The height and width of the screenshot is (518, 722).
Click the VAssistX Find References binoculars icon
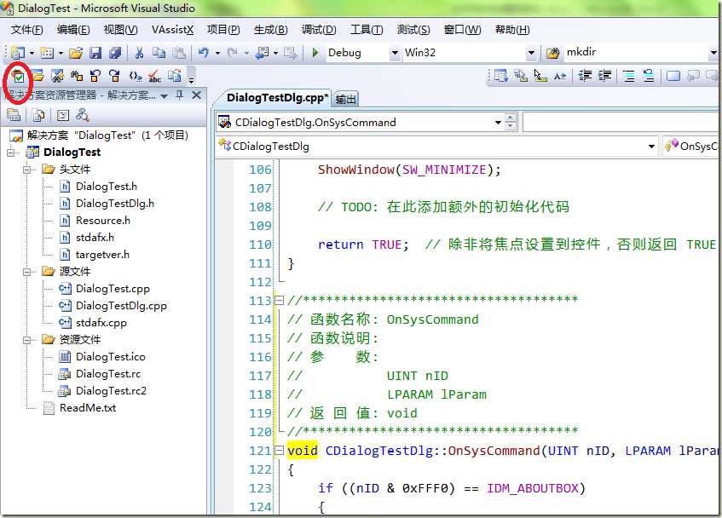77,76
